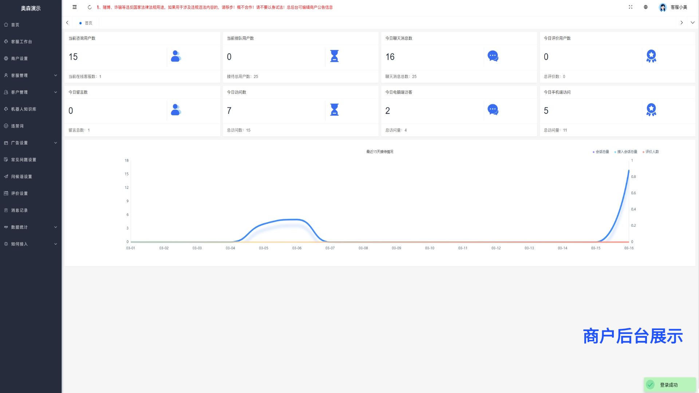Click the user icon in 当前咨询用户数 card
The image size is (699, 393).
pyautogui.click(x=176, y=56)
